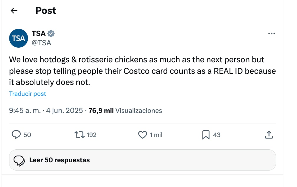297x187 pixels.
Task: View the 50 replies count
Action: [x=24, y=135]
